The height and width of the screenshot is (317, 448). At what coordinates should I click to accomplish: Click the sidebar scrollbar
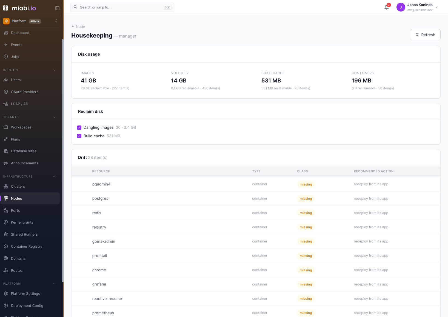[63, 160]
